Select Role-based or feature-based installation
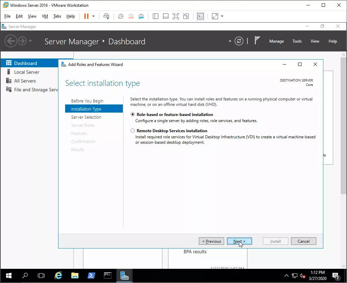 133,115
